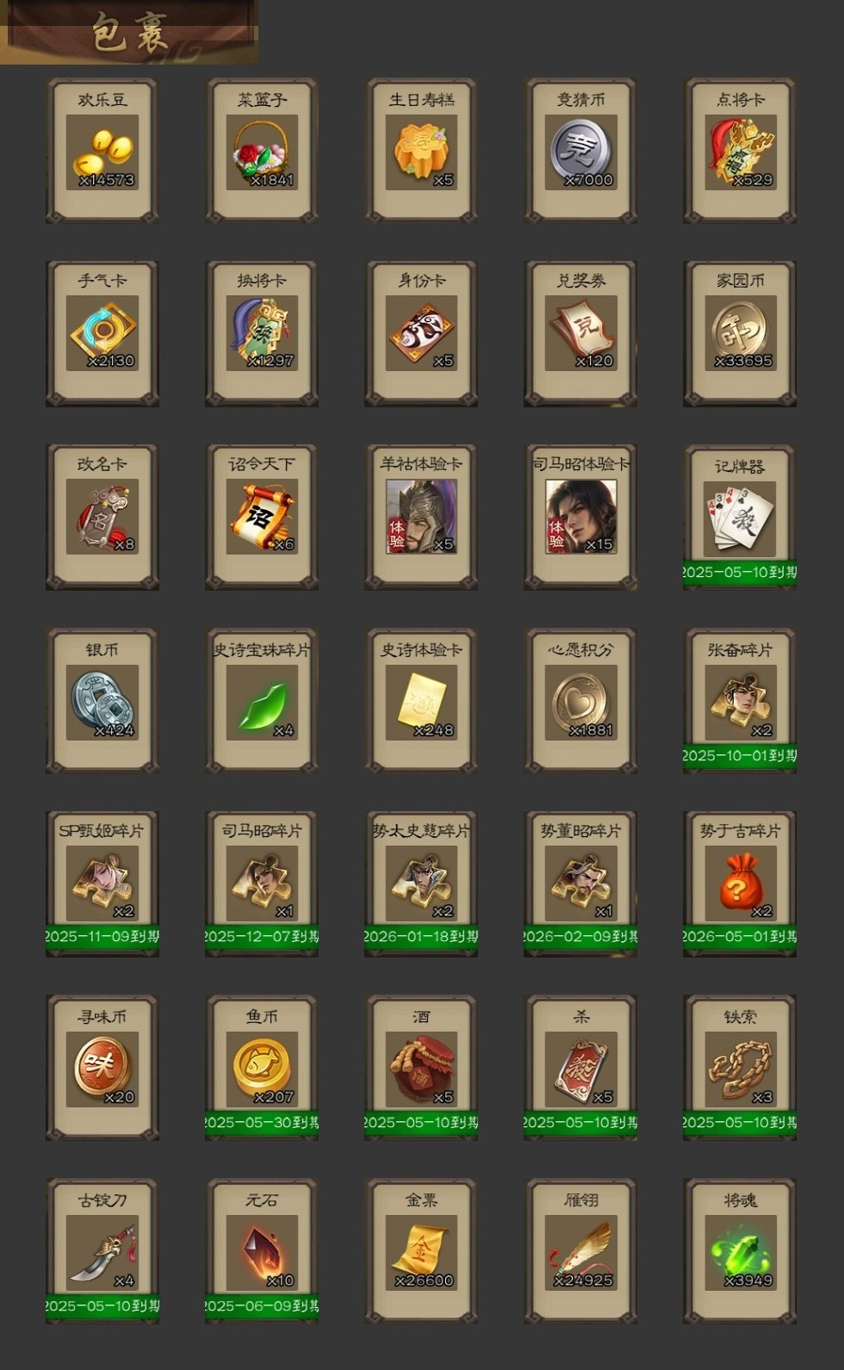Open the 身份卡 mask card item

421,333
